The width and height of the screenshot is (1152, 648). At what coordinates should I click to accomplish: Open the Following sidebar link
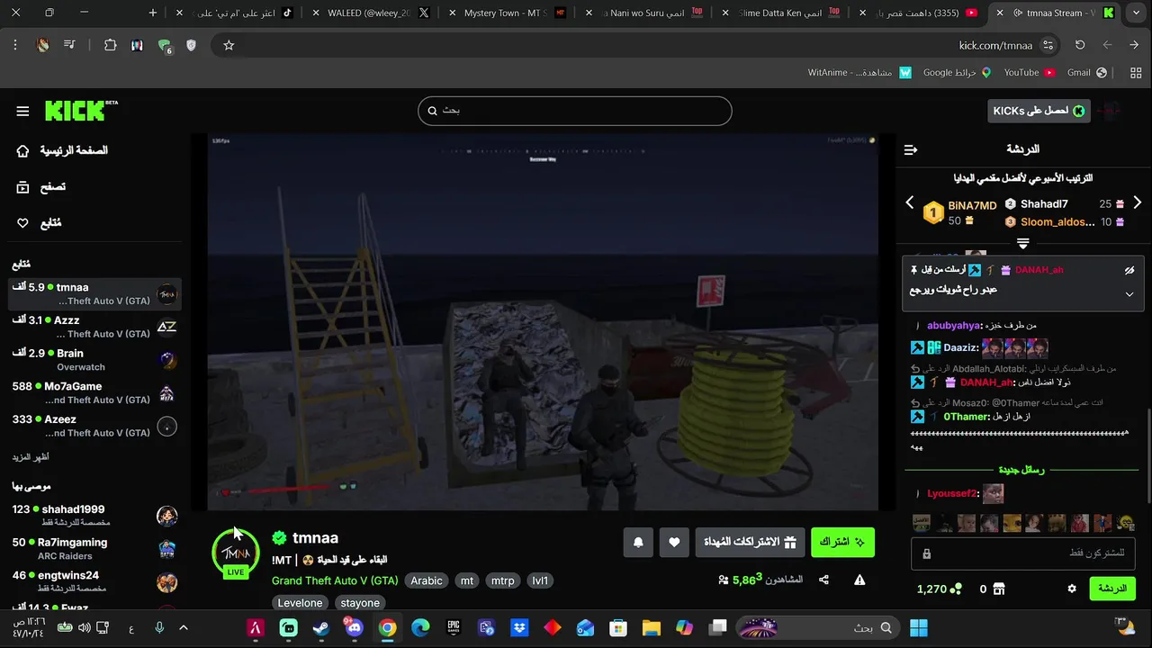(40, 222)
